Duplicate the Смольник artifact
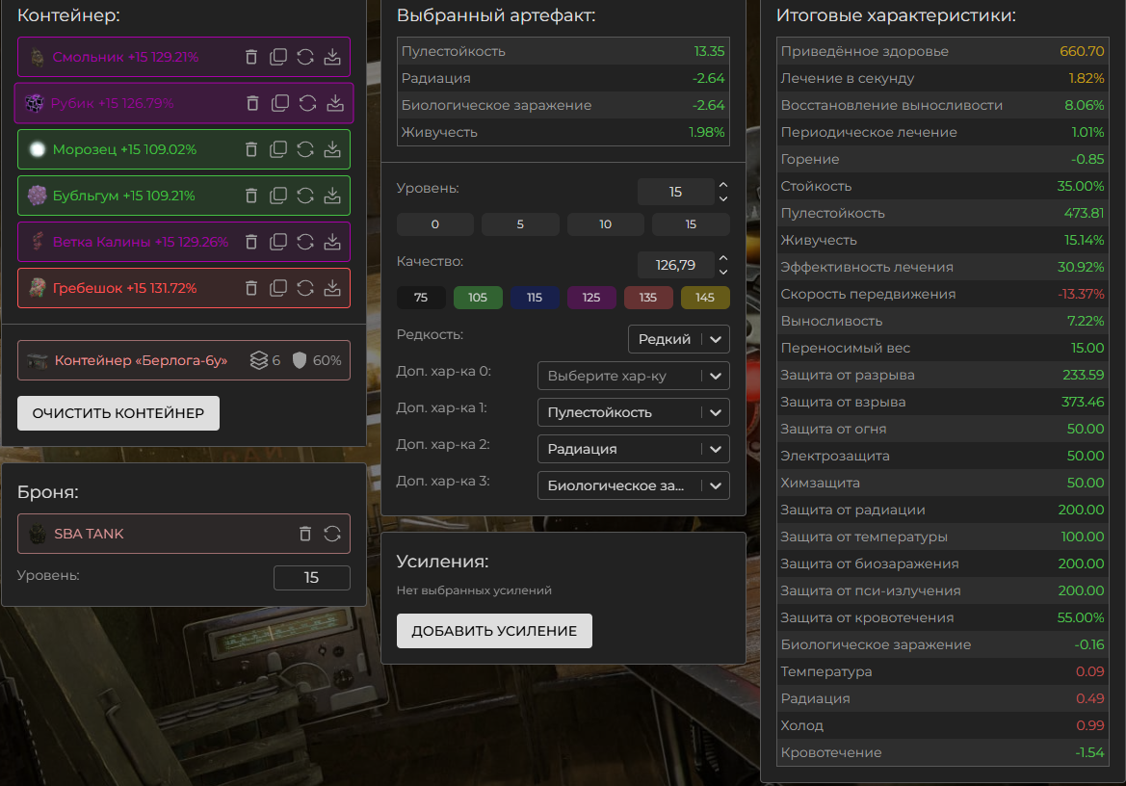 (x=278, y=57)
